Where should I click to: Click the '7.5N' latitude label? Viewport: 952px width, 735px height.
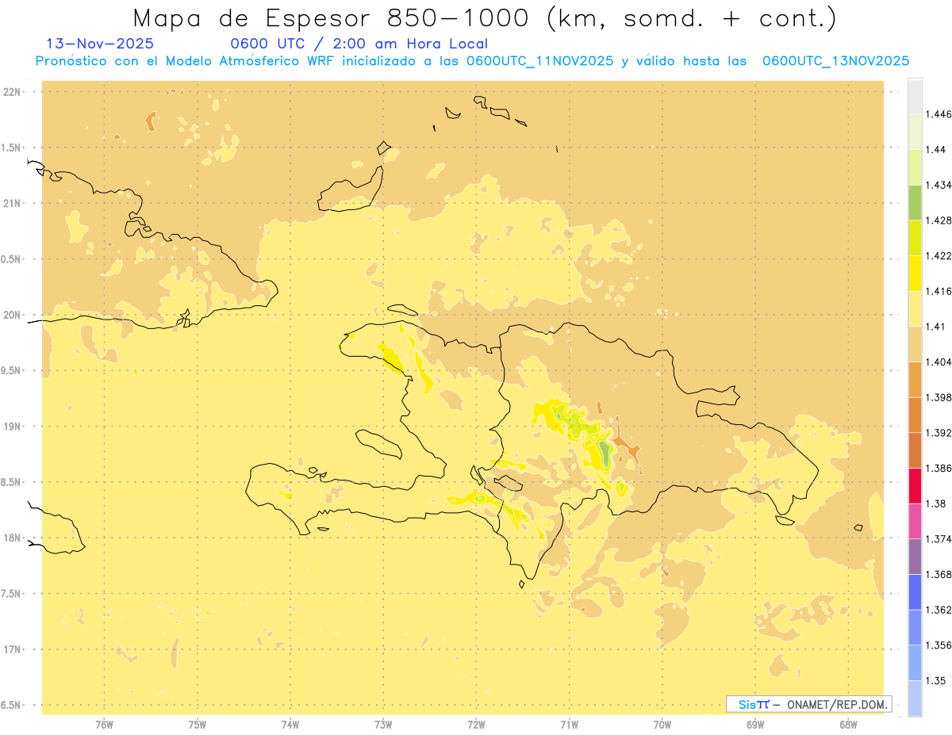pos(12,594)
